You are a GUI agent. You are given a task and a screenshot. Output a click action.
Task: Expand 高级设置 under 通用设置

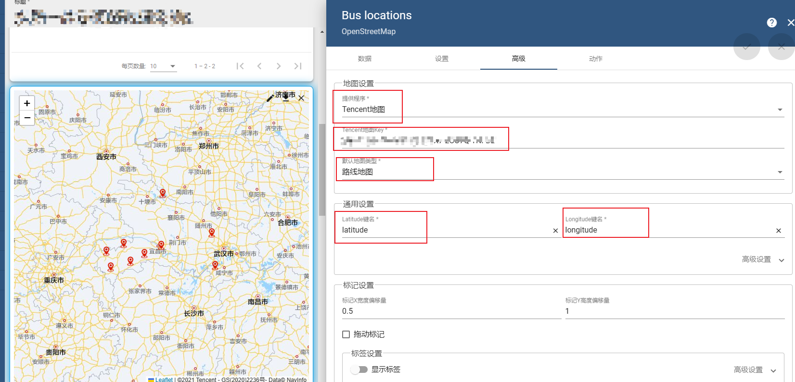pos(763,259)
